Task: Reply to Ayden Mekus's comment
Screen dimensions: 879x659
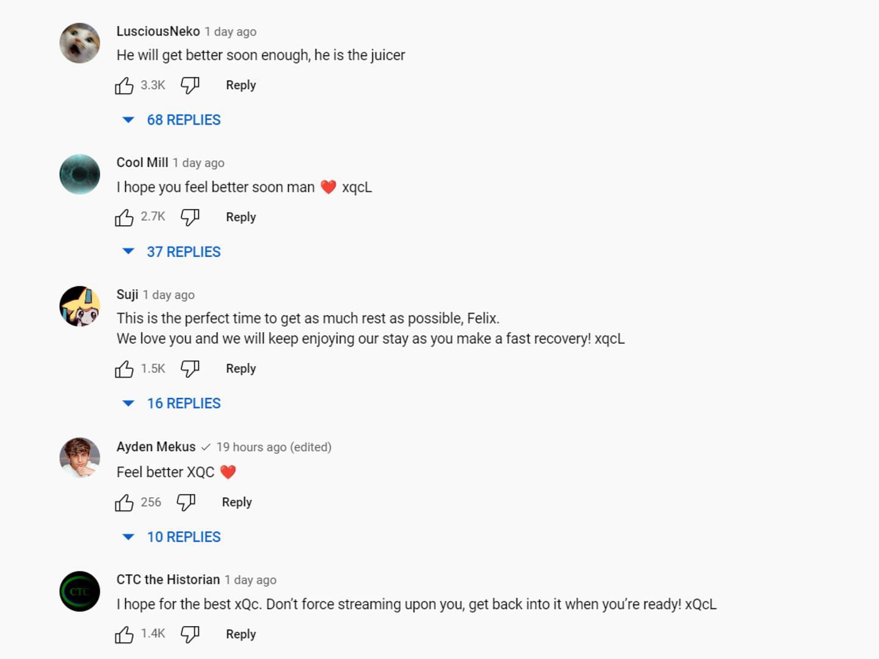Action: 237,502
